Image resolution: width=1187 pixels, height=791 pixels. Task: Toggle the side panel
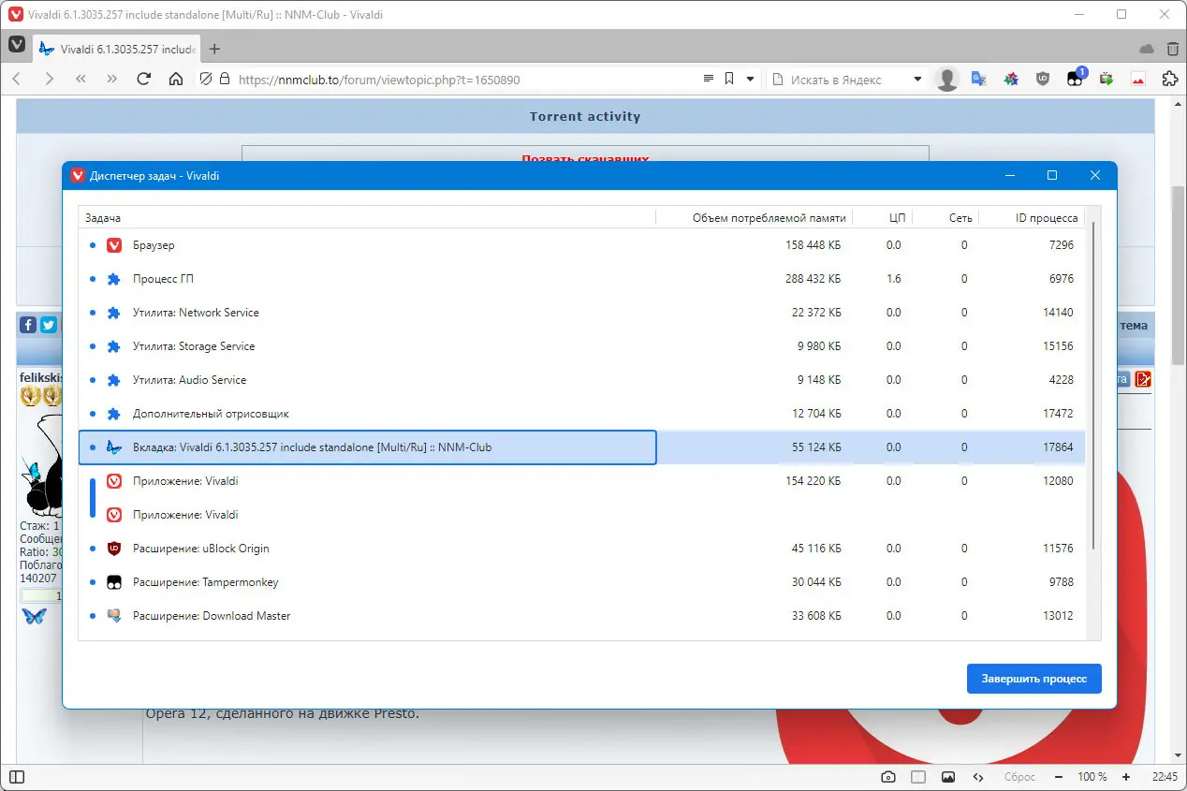(17, 777)
